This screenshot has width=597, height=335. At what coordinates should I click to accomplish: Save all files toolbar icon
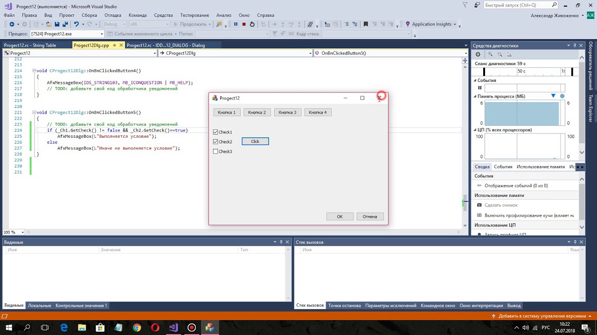tap(65, 24)
